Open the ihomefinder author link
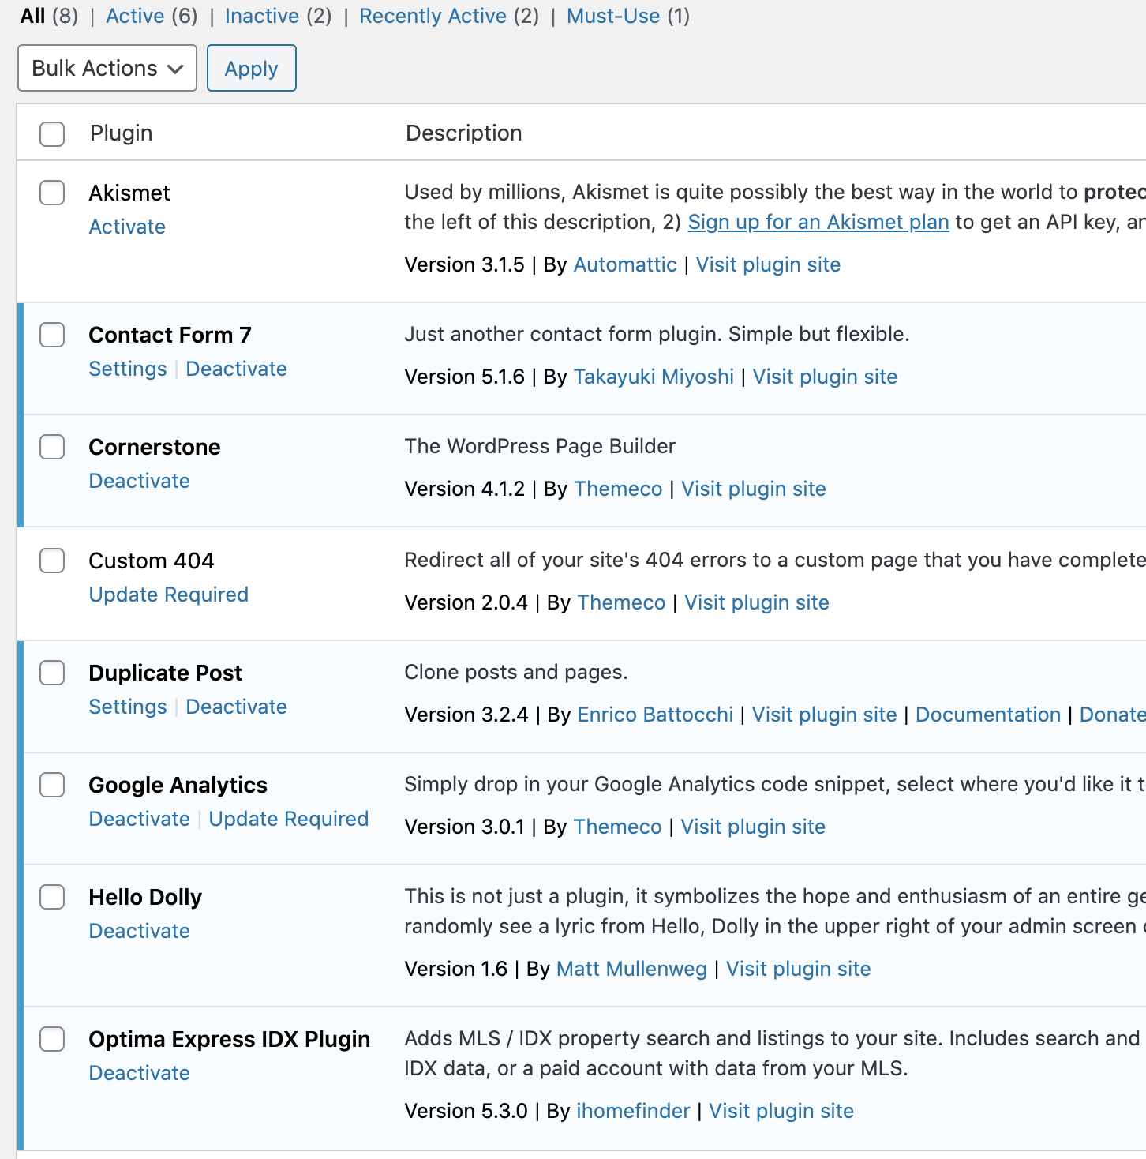Viewport: 1146px width, 1159px height. [x=633, y=1111]
